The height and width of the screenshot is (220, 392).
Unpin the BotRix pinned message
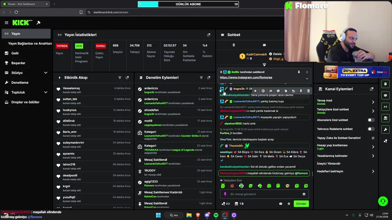click(299, 72)
